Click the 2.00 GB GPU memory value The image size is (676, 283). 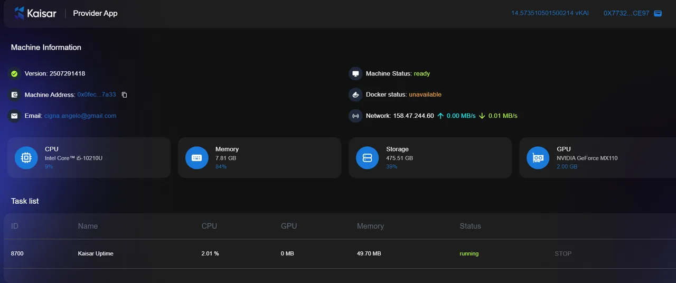(x=567, y=167)
